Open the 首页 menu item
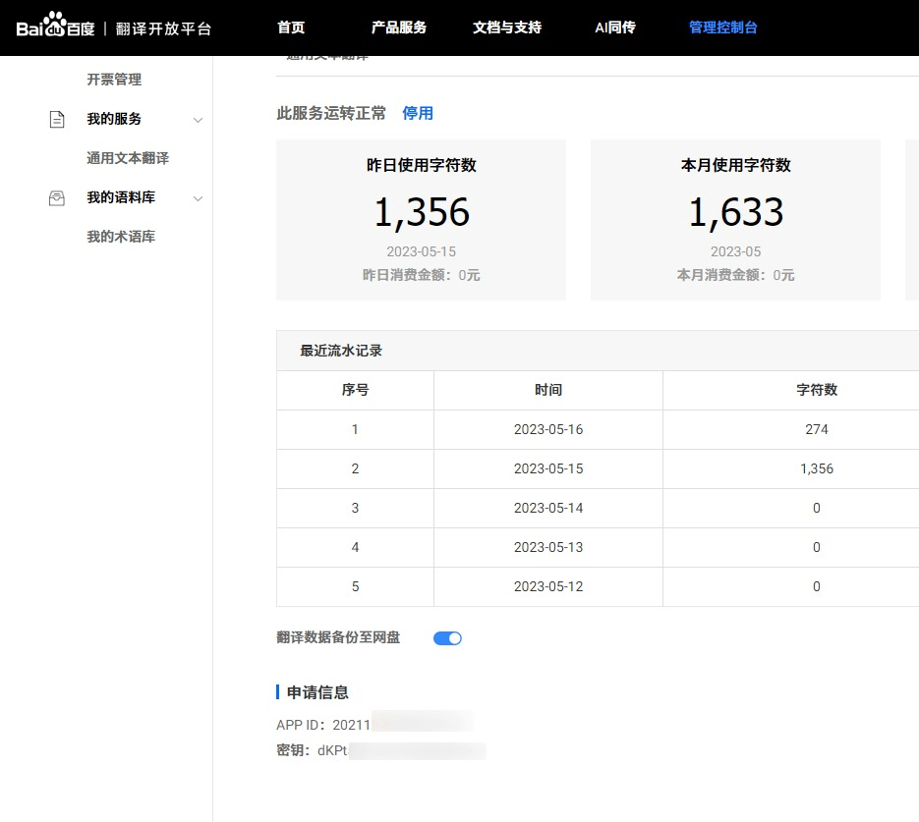The width and height of the screenshot is (919, 822). (290, 27)
